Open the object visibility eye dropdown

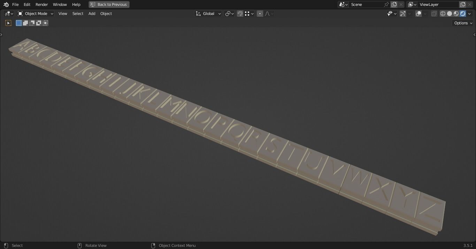coord(392,14)
